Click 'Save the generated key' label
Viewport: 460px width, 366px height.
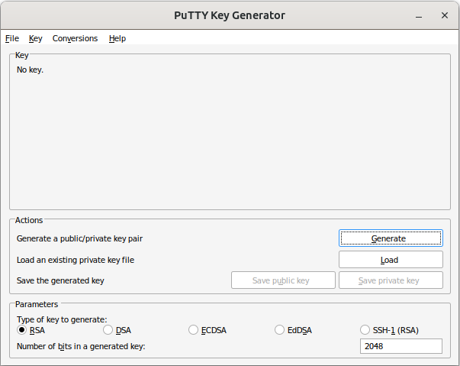tap(60, 280)
